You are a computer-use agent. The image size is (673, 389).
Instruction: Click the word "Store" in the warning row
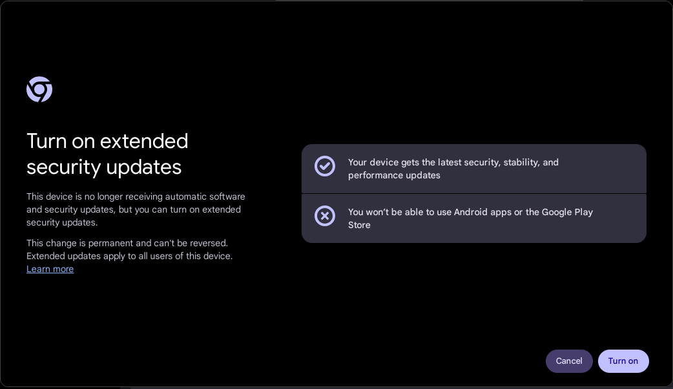359,225
